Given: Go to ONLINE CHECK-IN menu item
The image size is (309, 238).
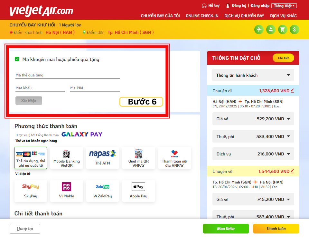Looking at the screenshot, I should (x=202, y=16).
